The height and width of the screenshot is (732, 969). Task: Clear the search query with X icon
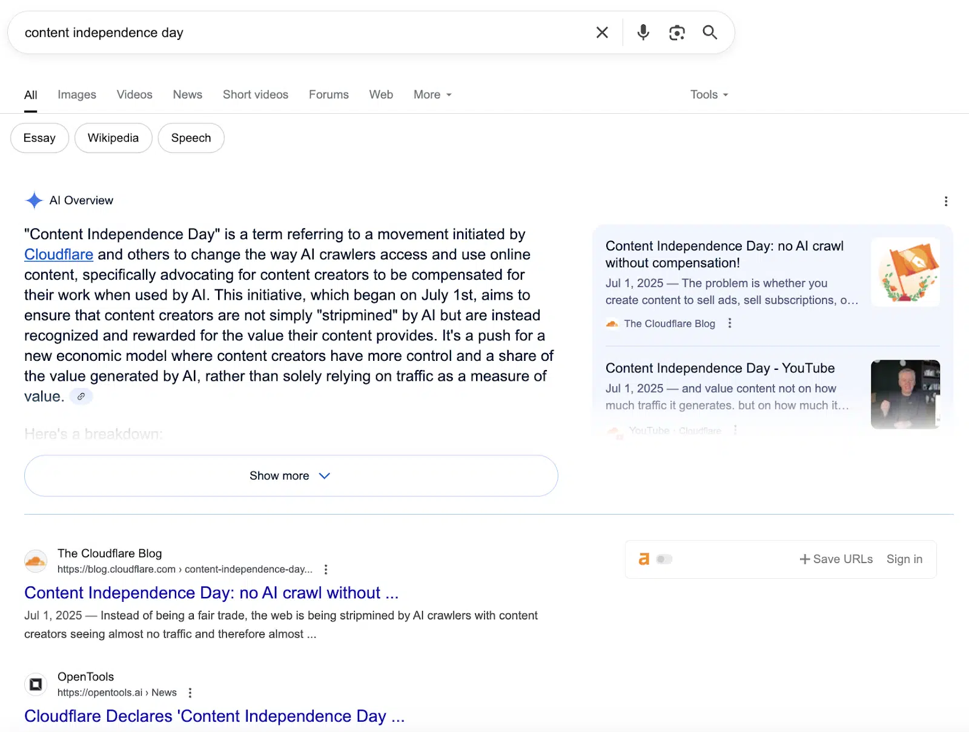602,33
